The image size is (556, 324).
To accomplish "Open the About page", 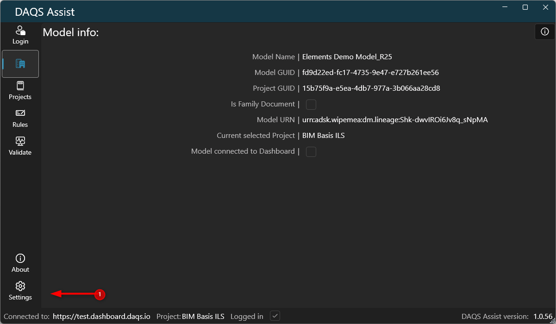I will click(20, 263).
